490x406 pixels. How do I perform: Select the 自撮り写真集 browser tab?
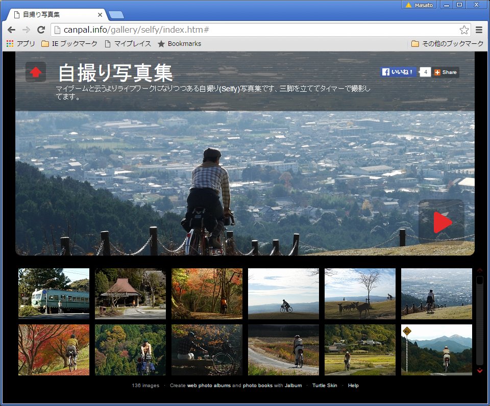pyautogui.click(x=57, y=15)
